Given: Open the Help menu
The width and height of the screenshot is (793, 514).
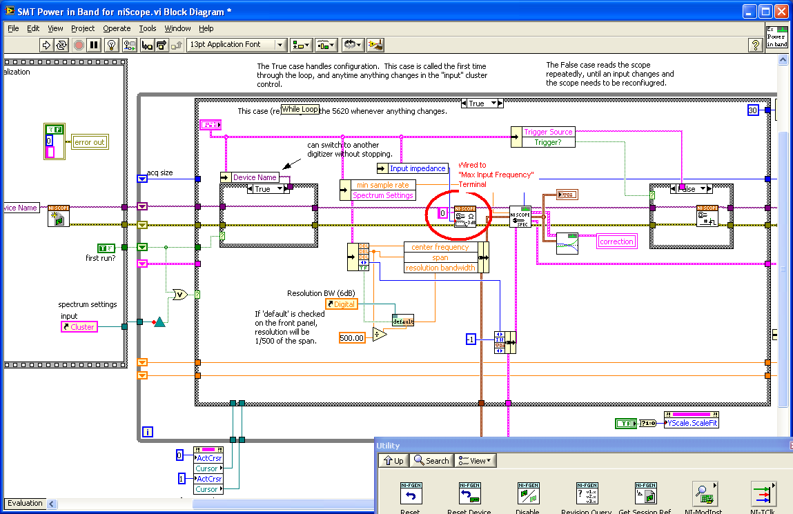Looking at the screenshot, I should pos(206,28).
